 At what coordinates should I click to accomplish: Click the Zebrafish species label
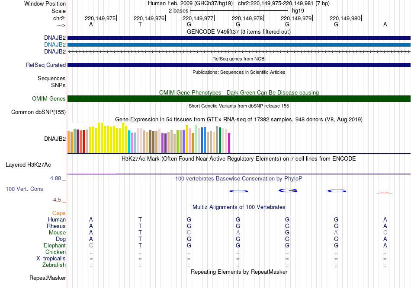click(x=54, y=265)
